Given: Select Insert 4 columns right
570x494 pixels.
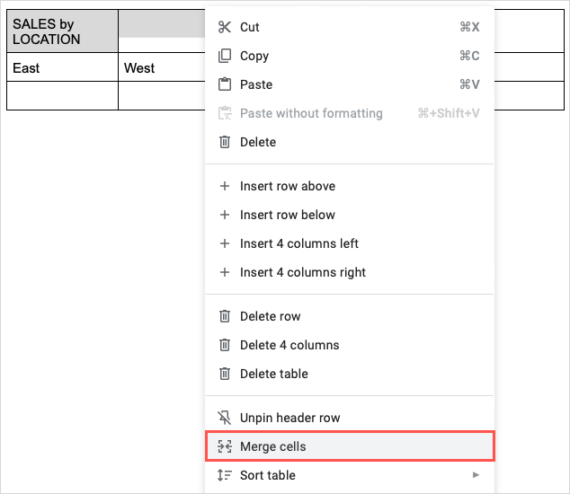Looking at the screenshot, I should [x=303, y=272].
